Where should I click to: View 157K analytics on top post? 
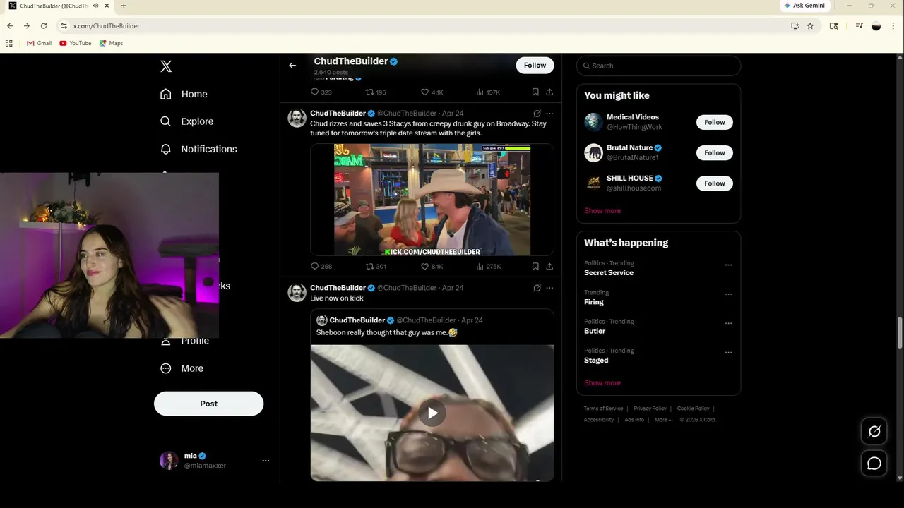click(489, 92)
